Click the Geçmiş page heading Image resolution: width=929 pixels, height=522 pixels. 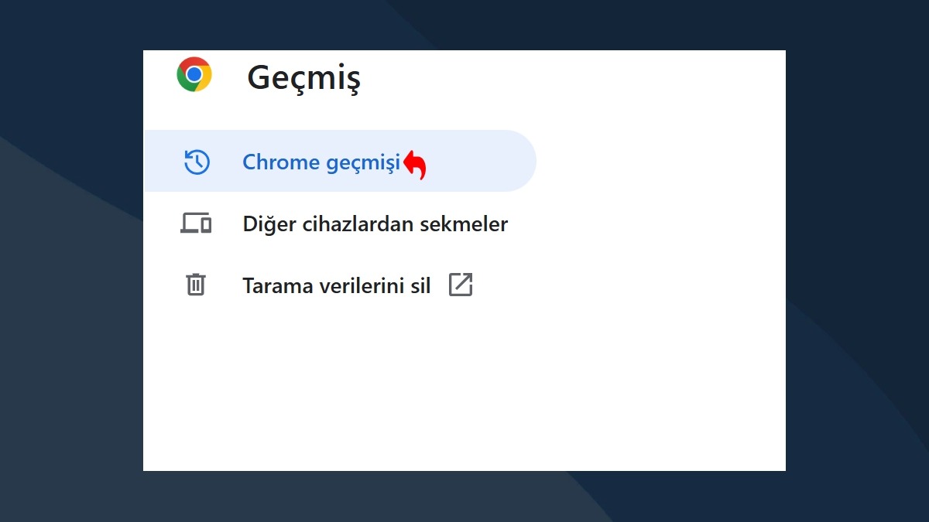click(303, 78)
